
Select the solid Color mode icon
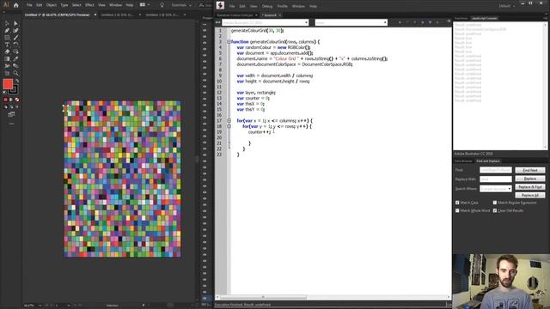point(6,100)
